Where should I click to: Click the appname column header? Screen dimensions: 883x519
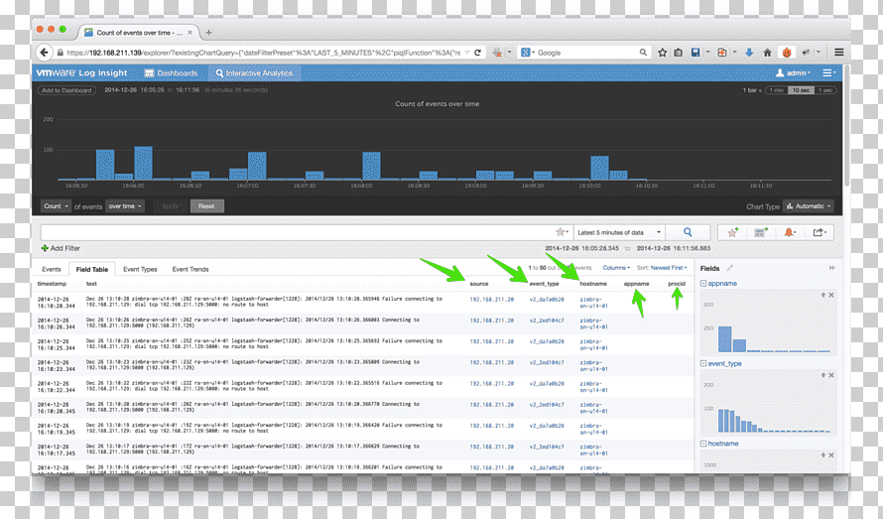click(x=636, y=284)
